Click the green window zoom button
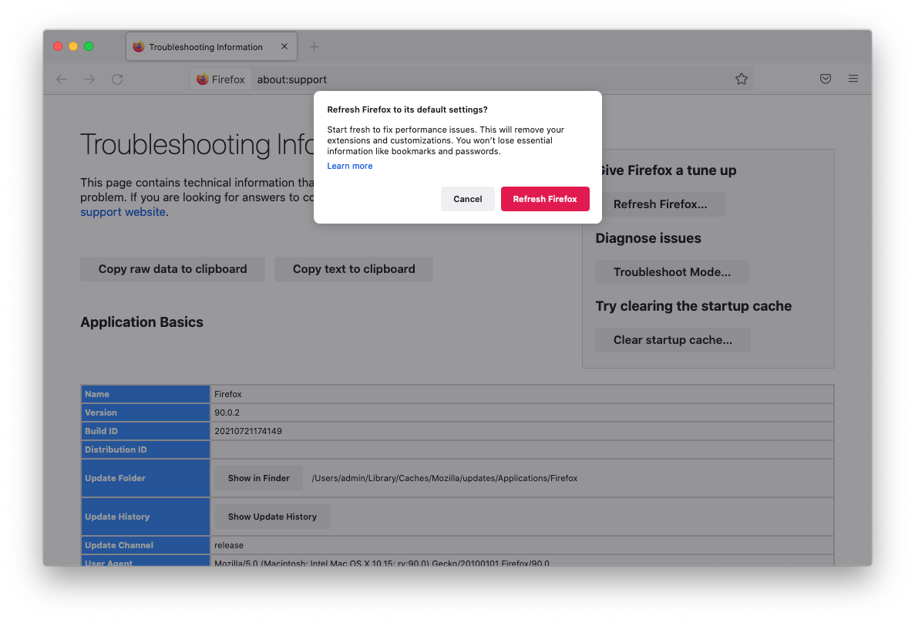Image resolution: width=915 pixels, height=623 pixels. coord(89,46)
